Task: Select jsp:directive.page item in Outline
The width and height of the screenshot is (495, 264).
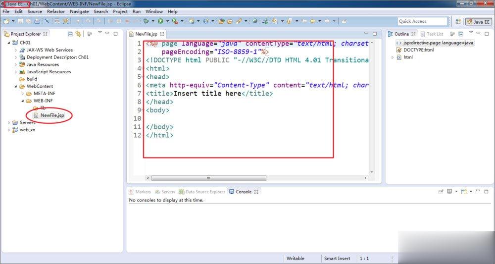Action: pos(438,43)
